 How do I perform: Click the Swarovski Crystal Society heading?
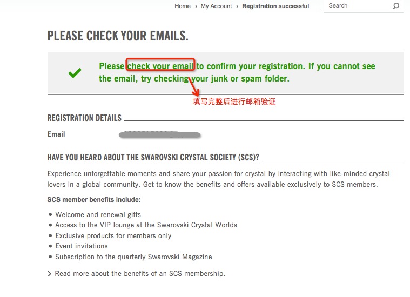[x=153, y=157]
